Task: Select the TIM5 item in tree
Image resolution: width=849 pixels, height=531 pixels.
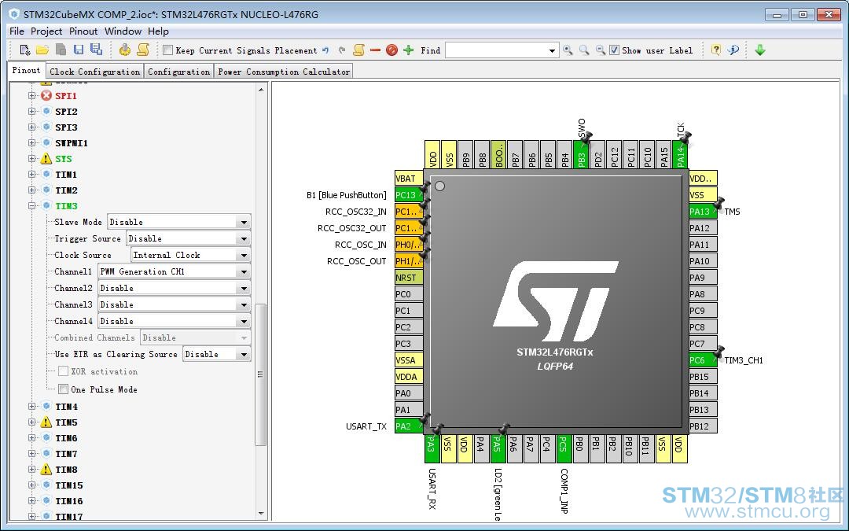Action: [66, 422]
